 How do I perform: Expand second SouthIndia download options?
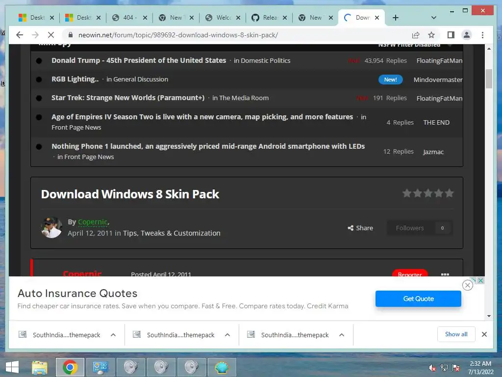click(227, 335)
